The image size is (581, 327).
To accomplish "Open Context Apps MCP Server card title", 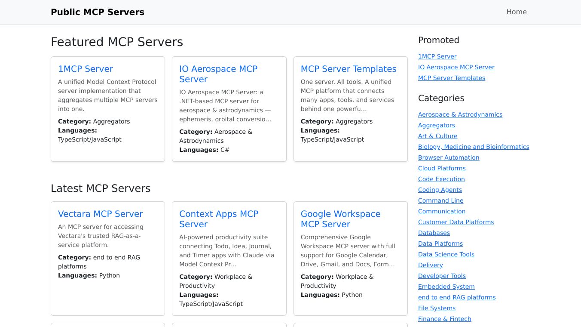I will (x=218, y=219).
